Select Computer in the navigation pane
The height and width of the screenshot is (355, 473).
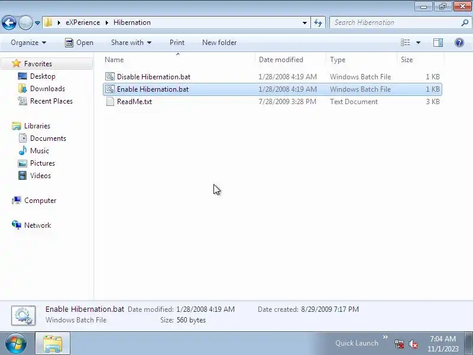[40, 201]
